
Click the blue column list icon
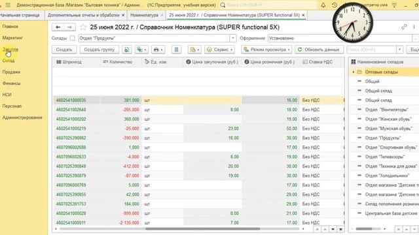click(x=176, y=50)
